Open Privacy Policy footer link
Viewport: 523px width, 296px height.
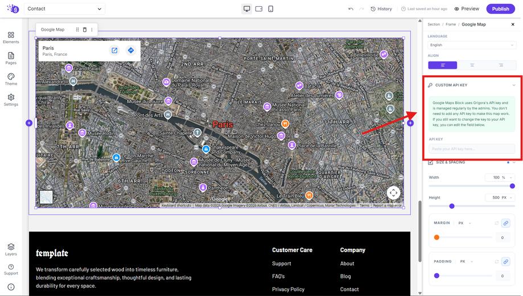(x=288, y=289)
